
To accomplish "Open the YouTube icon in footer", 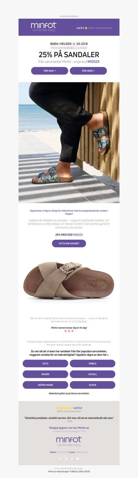I will [x=78, y=459].
